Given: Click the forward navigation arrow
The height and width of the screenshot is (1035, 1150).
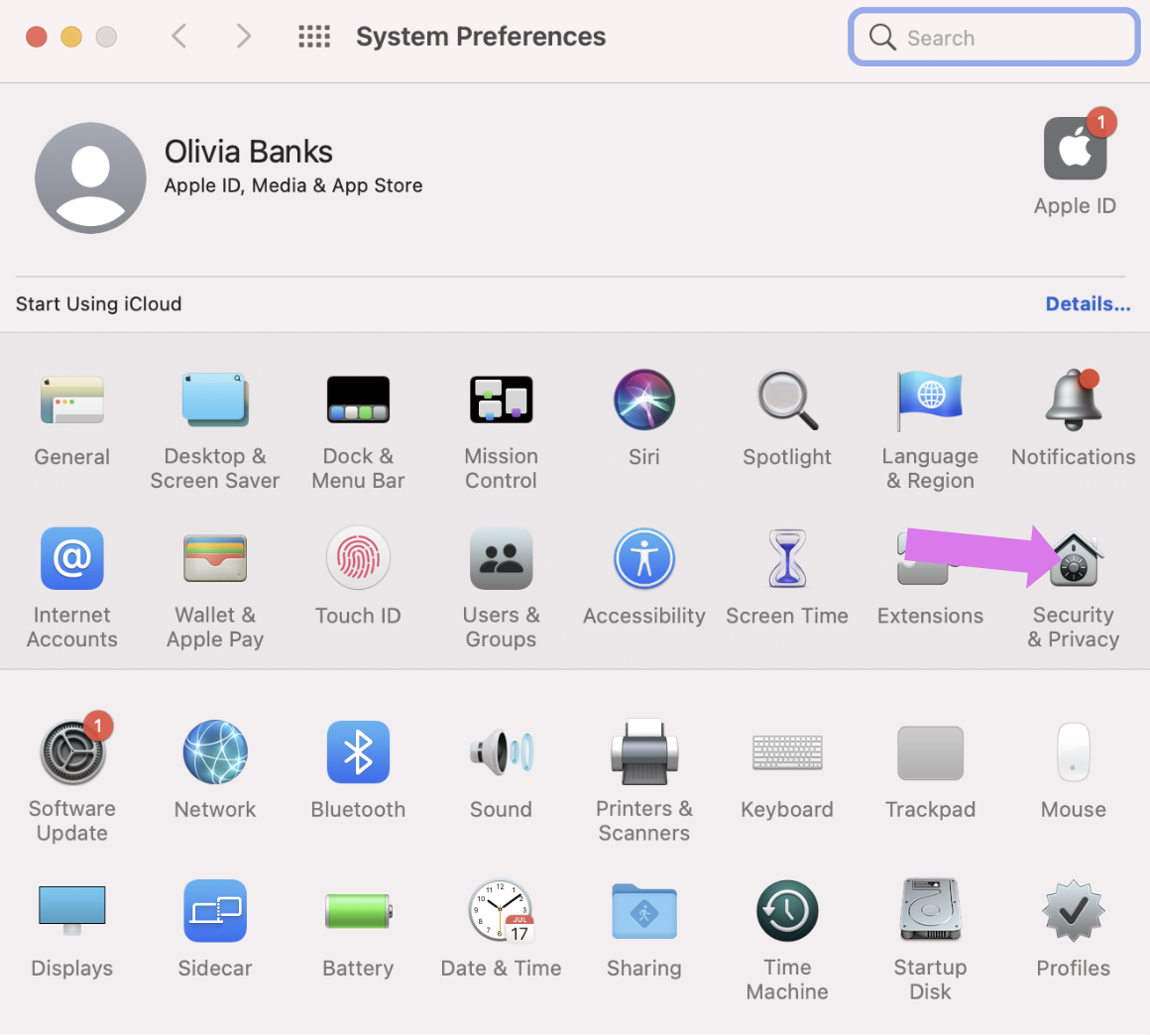Looking at the screenshot, I should [x=244, y=36].
